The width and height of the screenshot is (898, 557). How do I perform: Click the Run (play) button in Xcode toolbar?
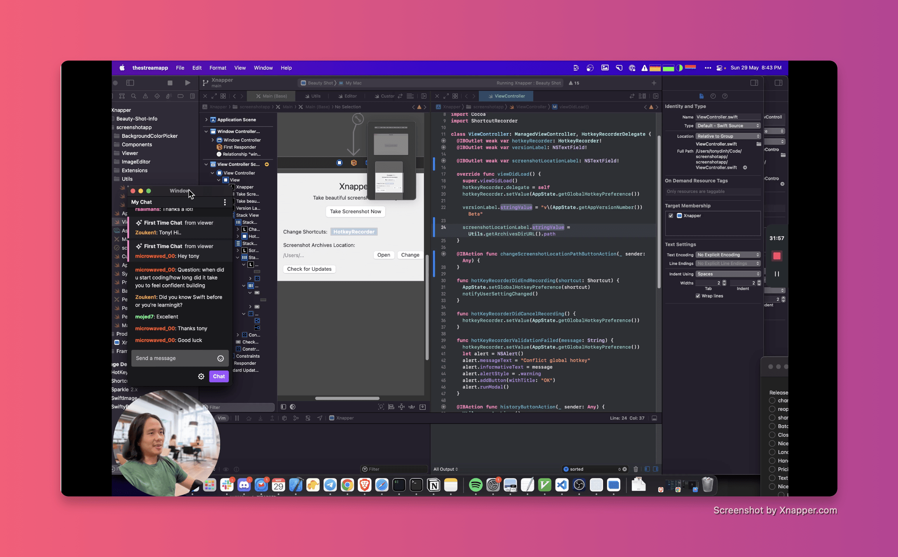click(x=188, y=83)
